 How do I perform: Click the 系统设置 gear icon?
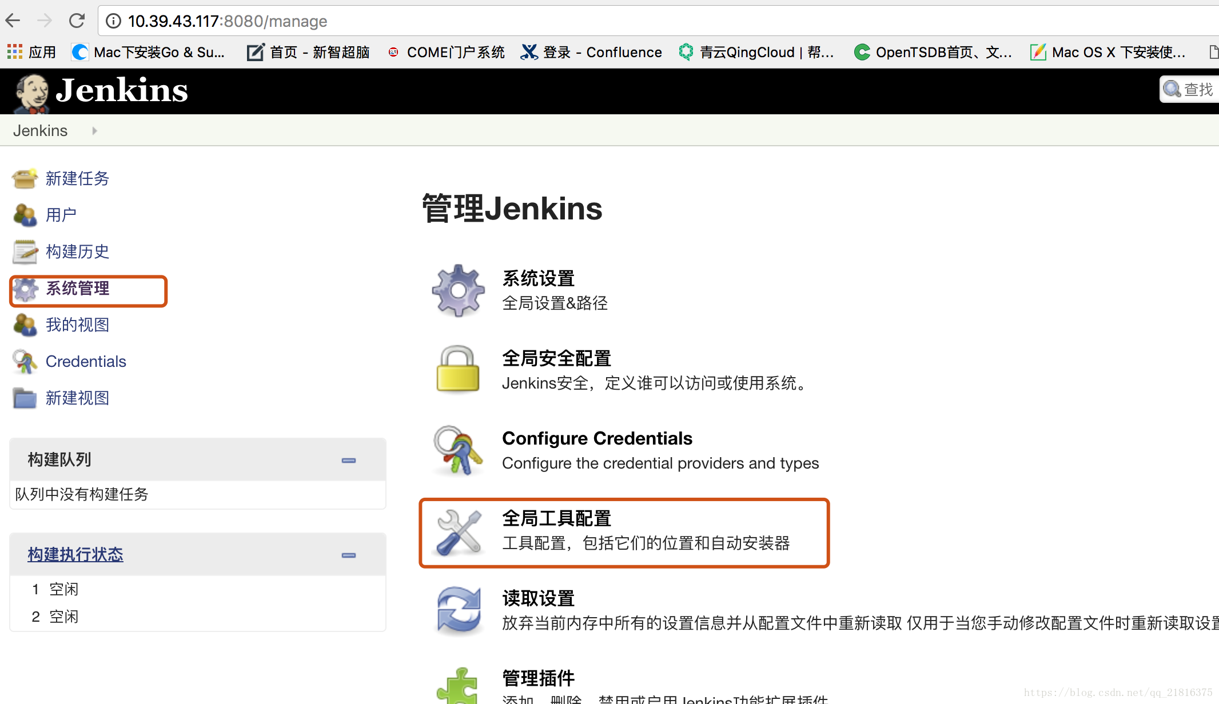[458, 290]
